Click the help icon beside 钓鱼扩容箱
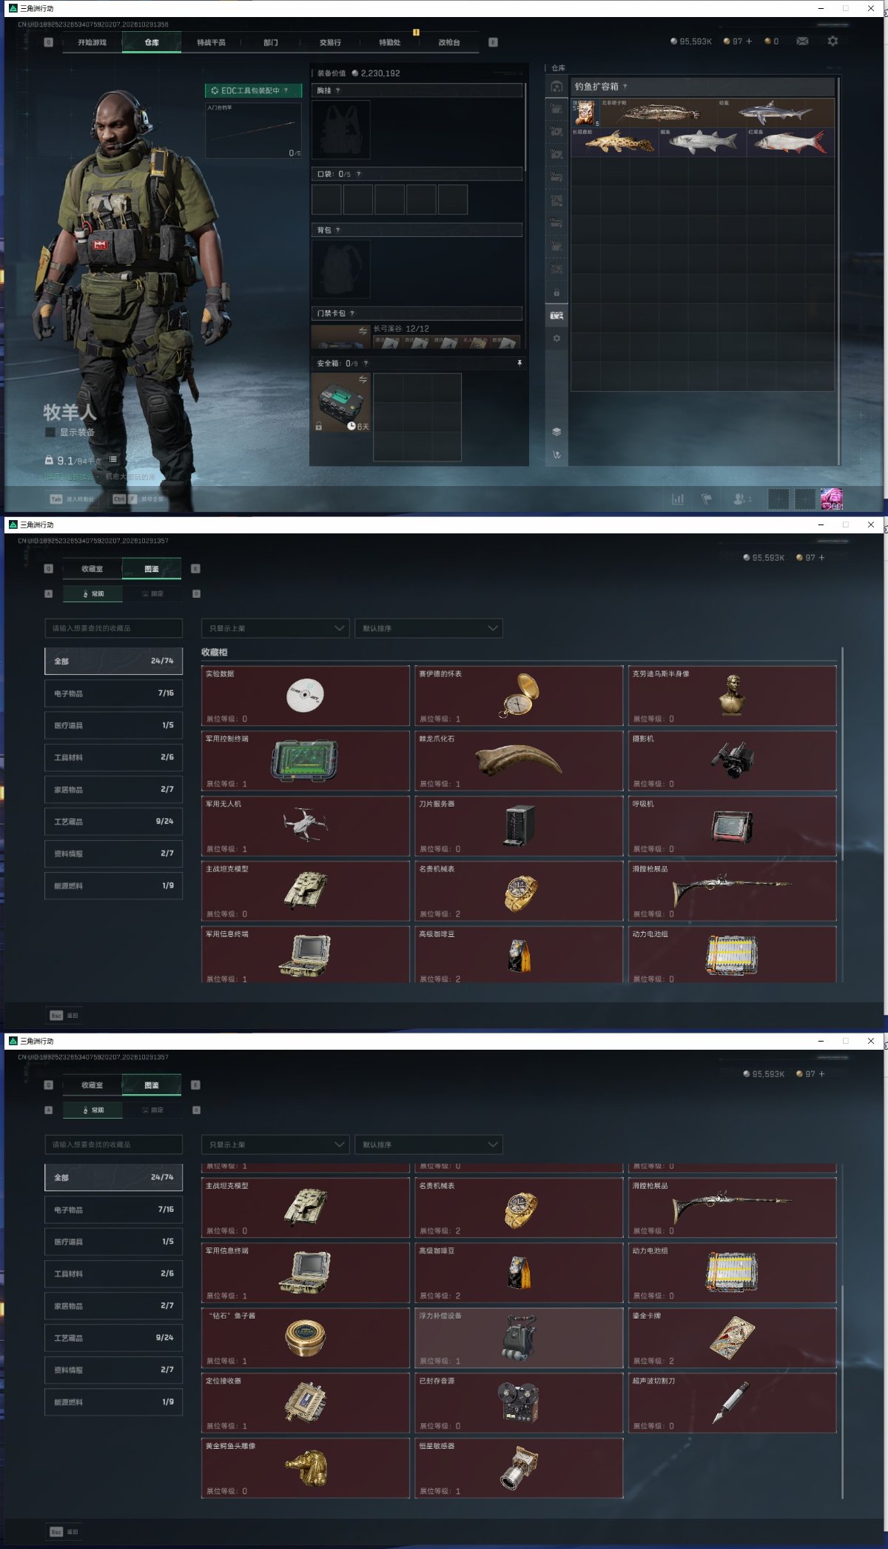Screen dimensions: 888x1549 [x=625, y=87]
